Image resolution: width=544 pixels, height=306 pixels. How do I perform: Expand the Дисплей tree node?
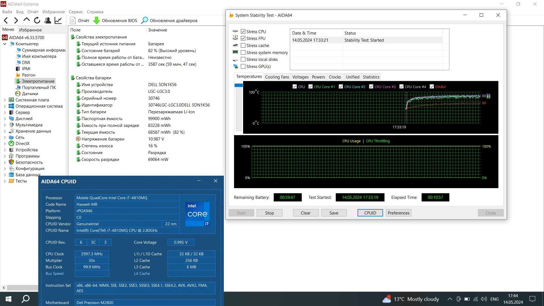pyautogui.click(x=5, y=118)
